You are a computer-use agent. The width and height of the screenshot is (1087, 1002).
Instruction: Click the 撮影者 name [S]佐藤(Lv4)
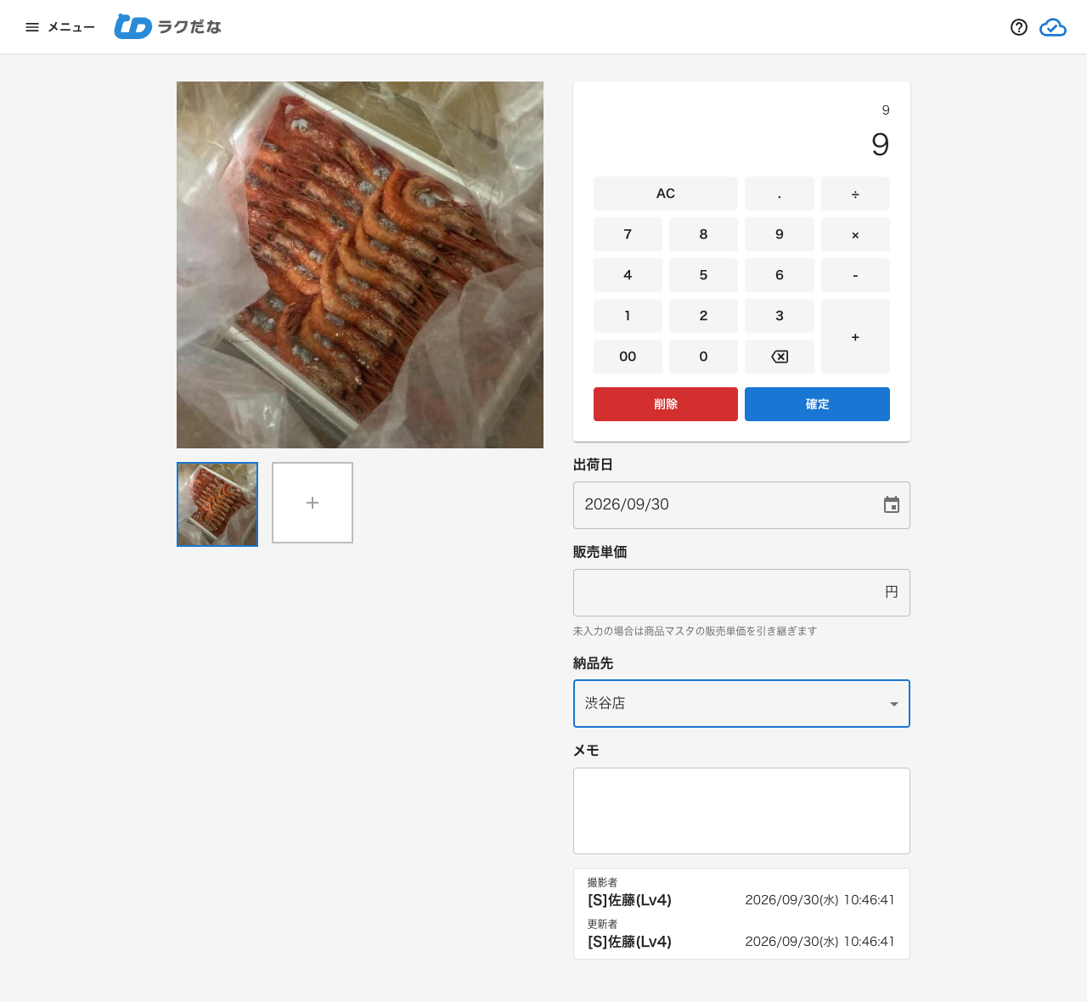pyautogui.click(x=629, y=900)
